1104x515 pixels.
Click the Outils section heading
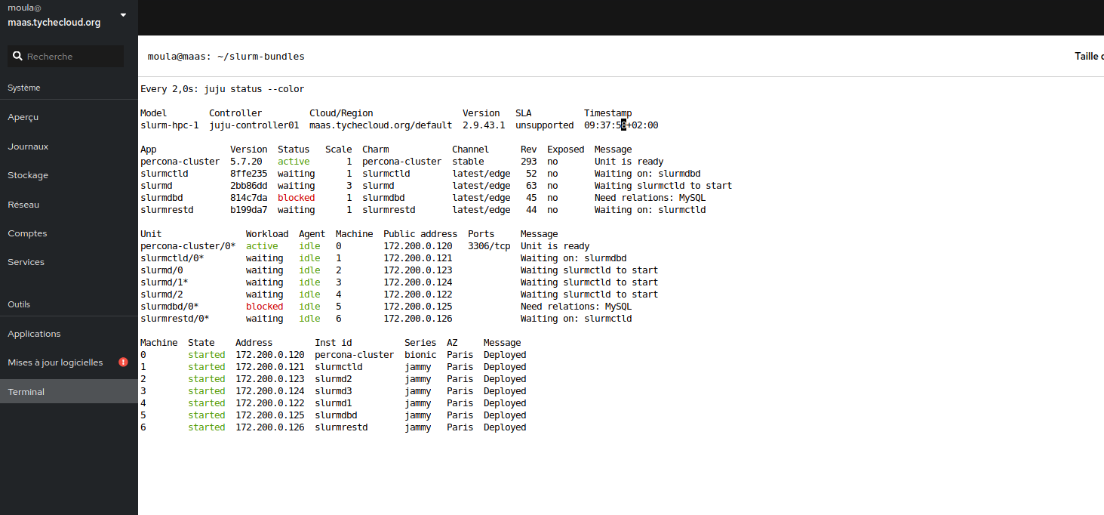click(x=18, y=304)
